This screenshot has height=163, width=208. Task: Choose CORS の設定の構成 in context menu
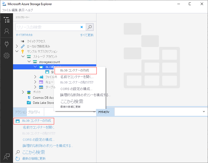(76, 89)
